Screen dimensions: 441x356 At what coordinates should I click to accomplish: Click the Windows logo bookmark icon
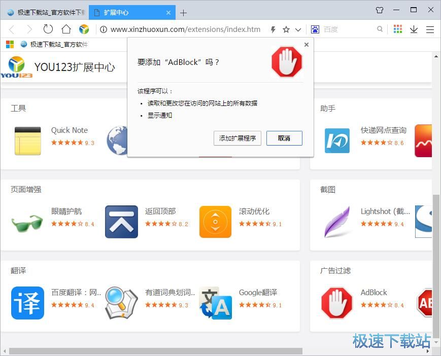10,44
